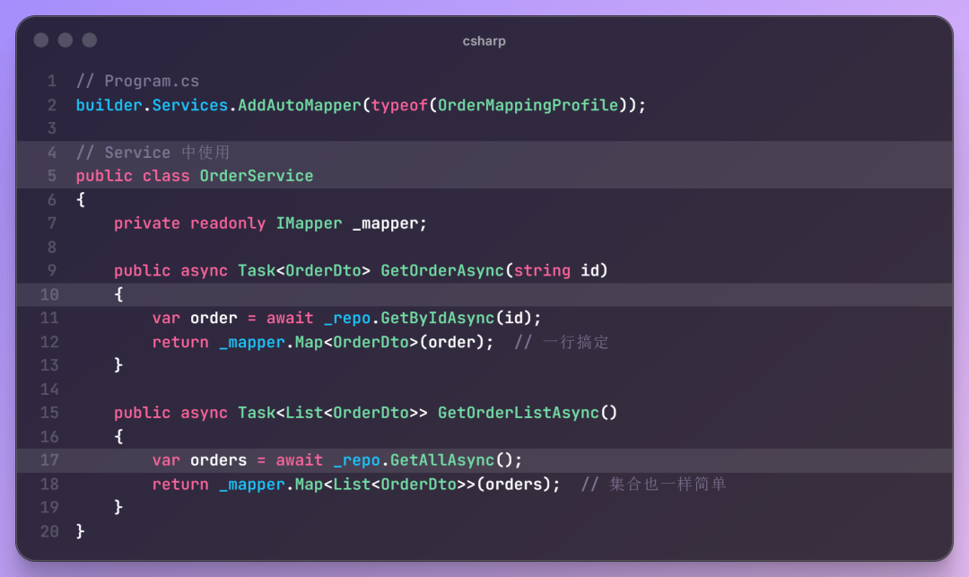Click 'GetOrderAsync' method name
Screen dimensions: 969x577
click(442, 271)
